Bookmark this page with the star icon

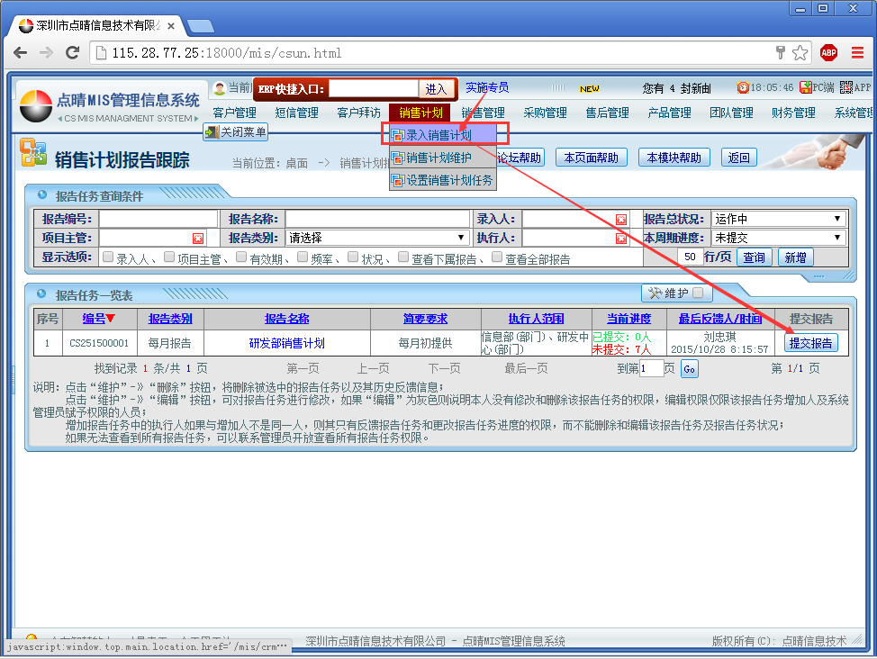pyautogui.click(x=800, y=53)
